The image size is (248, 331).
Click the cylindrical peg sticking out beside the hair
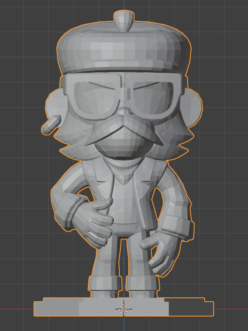click(x=51, y=125)
